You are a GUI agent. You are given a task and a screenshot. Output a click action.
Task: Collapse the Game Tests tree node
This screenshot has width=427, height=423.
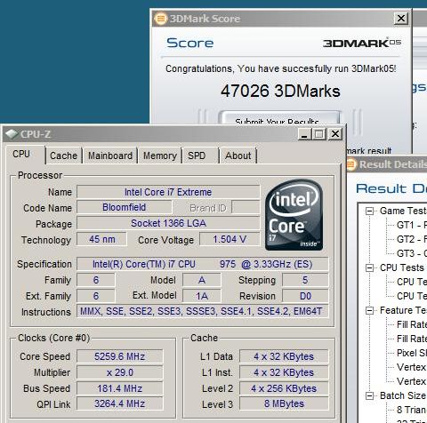(x=369, y=211)
